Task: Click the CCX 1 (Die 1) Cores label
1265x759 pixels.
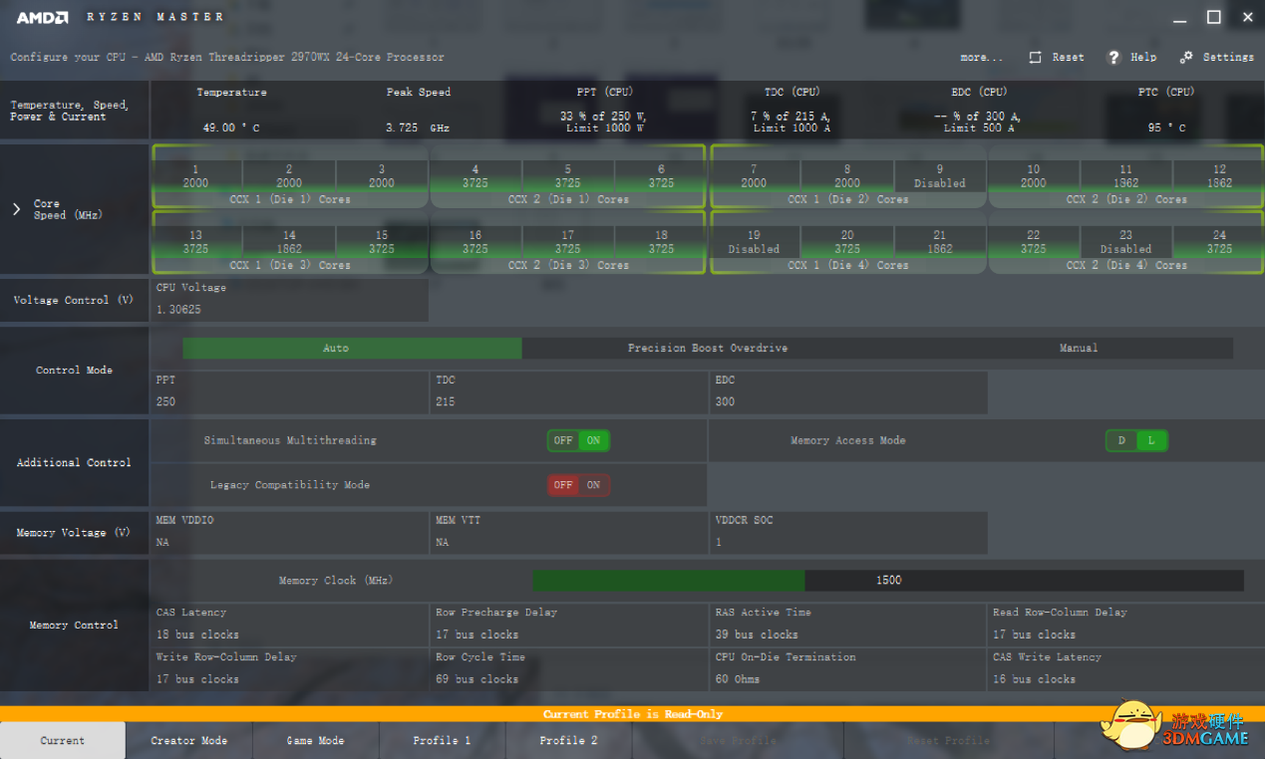Action: pyautogui.click(x=290, y=199)
